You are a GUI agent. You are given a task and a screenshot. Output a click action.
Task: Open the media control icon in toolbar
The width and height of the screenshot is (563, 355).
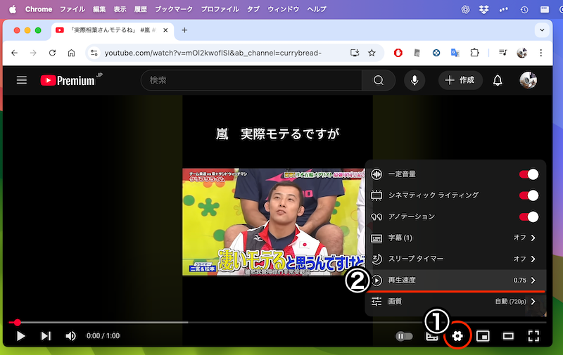pos(502,53)
